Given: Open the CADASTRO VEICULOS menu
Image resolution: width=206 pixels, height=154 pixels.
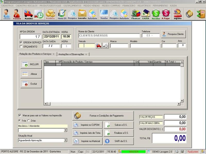Looking at the screenshot, I should click(x=27, y=6).
